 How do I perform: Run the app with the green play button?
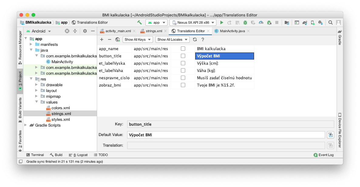coord(222,22)
